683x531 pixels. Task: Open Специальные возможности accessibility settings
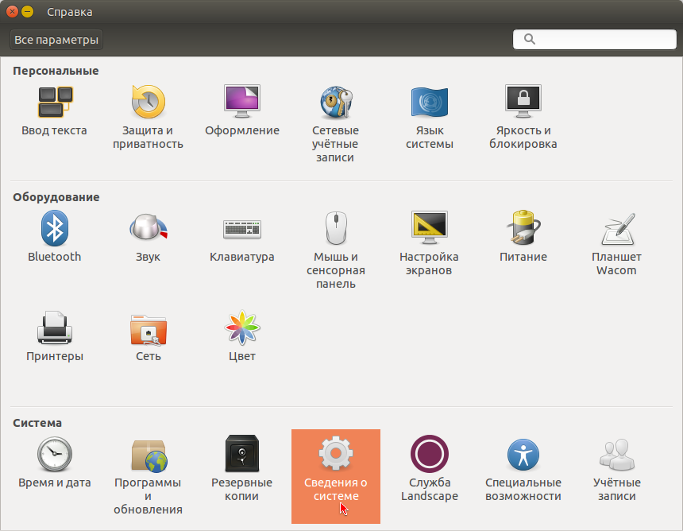523,470
